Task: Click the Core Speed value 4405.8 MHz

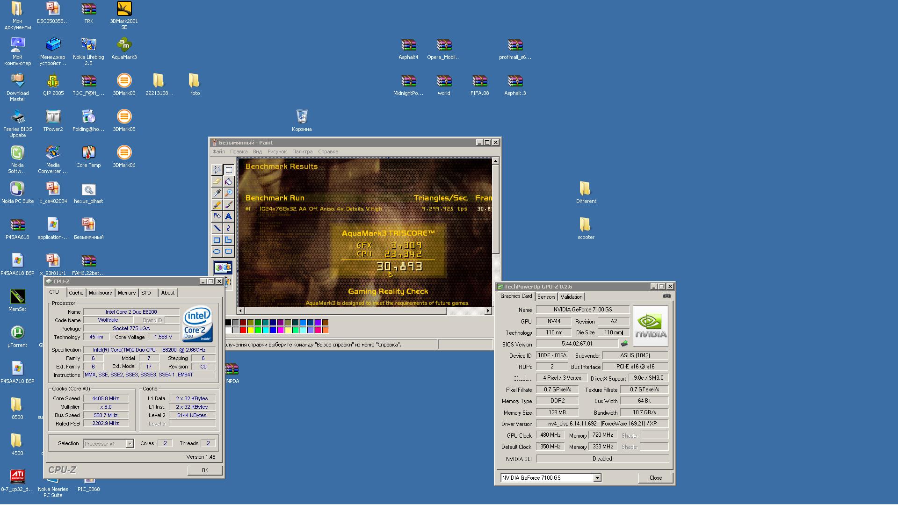Action: pos(106,398)
